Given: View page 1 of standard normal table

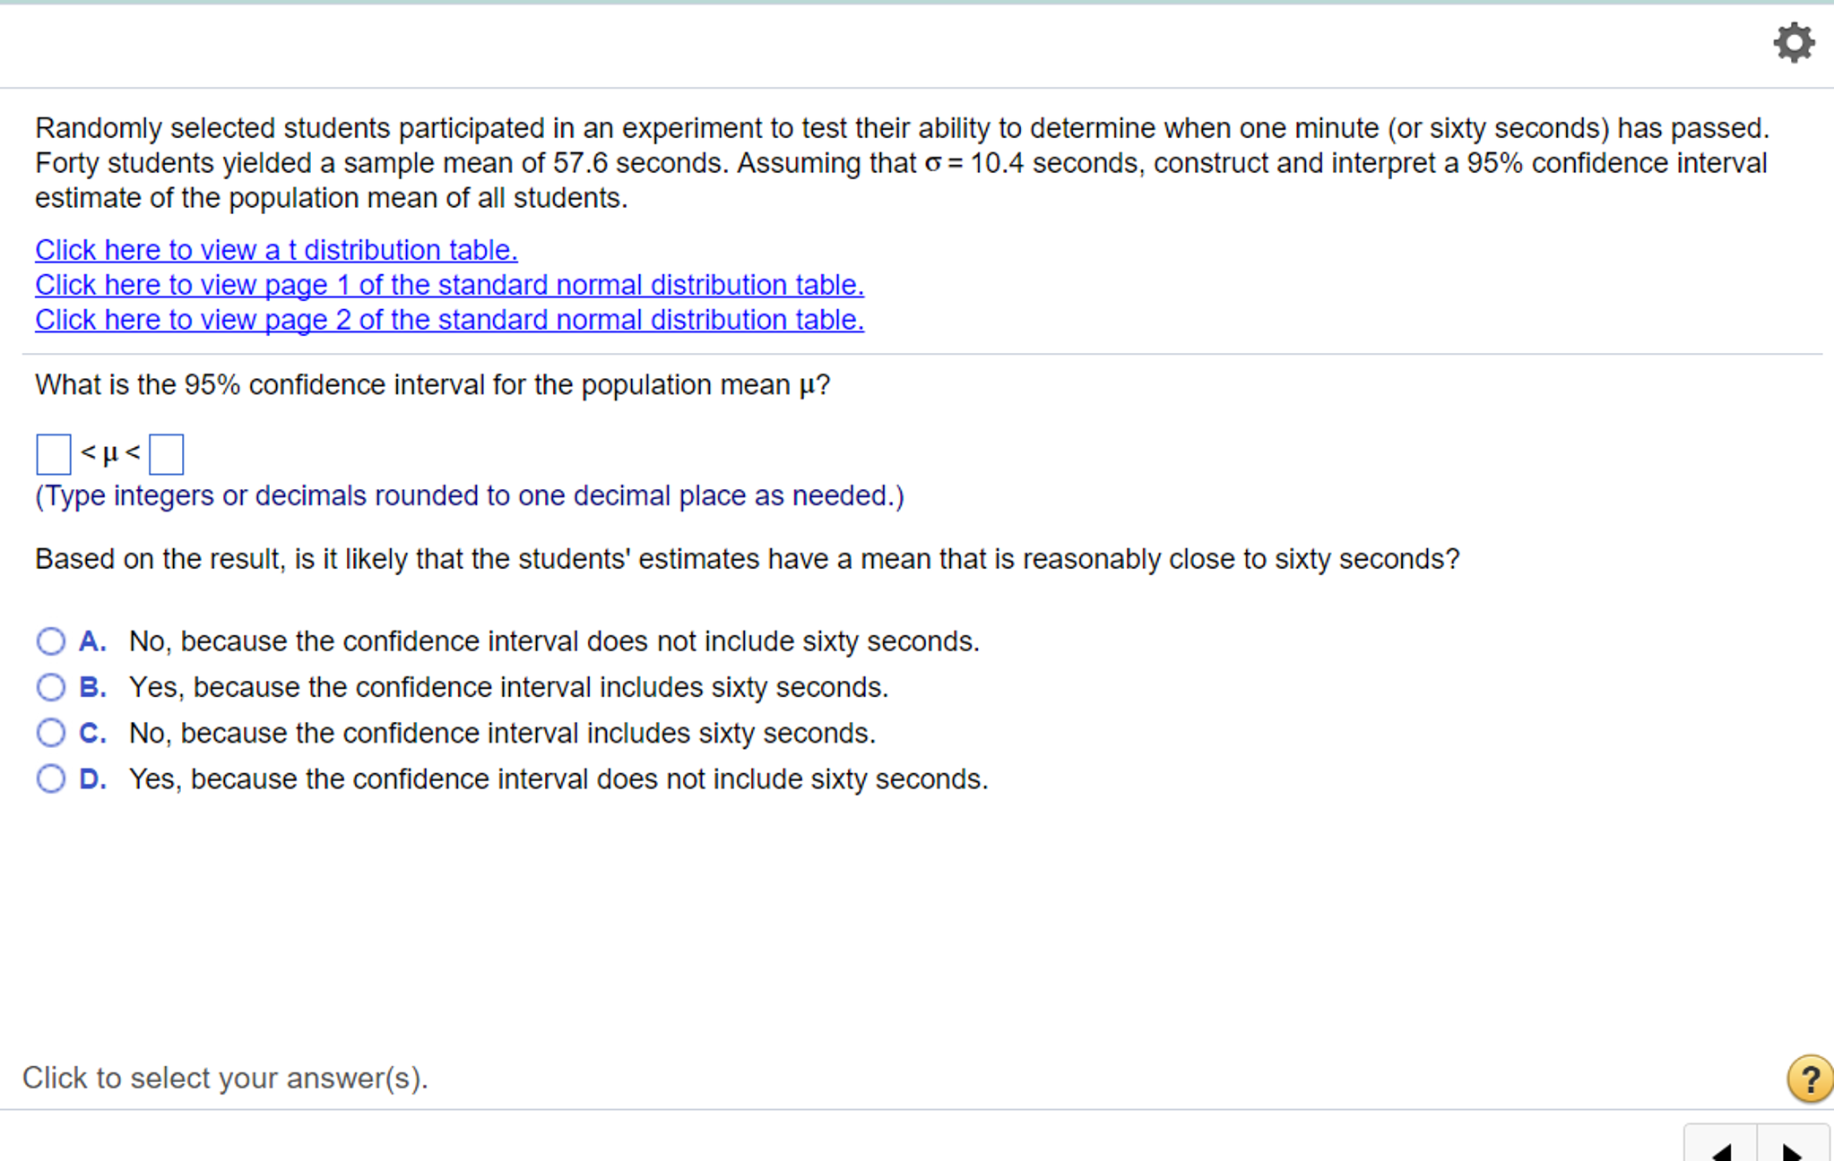Looking at the screenshot, I should click(x=449, y=285).
